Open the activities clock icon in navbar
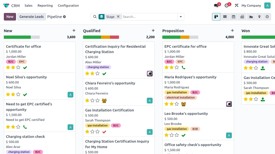This screenshot has width=275, height=154. (x=226, y=6)
